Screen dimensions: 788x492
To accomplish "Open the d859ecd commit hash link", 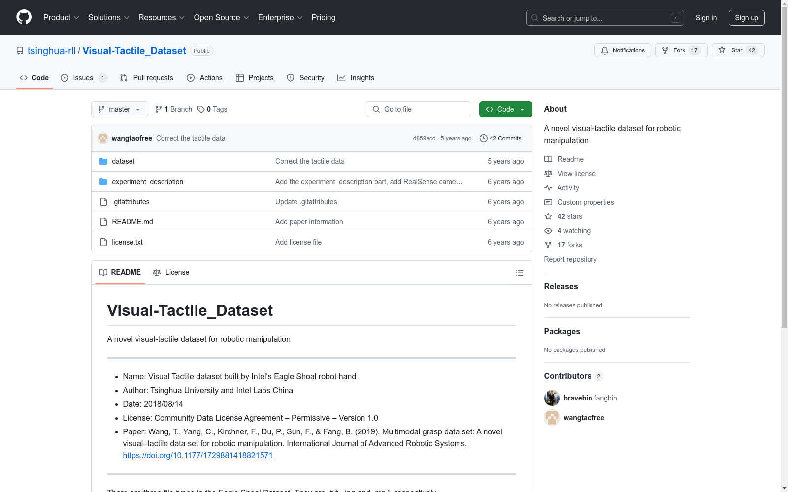I will click(424, 138).
